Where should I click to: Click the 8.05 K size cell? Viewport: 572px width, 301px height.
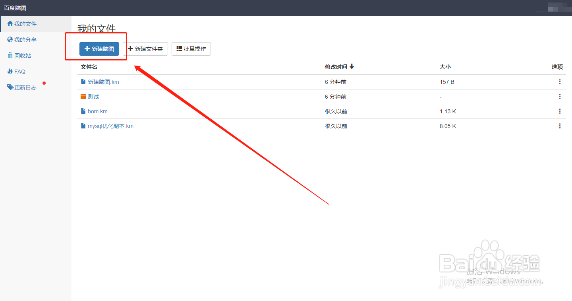[x=448, y=126]
